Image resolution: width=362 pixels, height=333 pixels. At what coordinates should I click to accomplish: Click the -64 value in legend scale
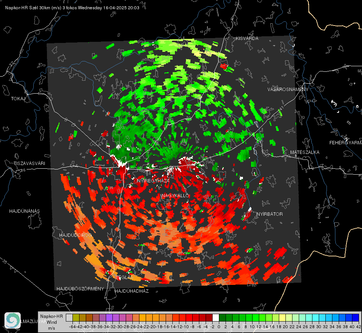[x=72, y=327]
